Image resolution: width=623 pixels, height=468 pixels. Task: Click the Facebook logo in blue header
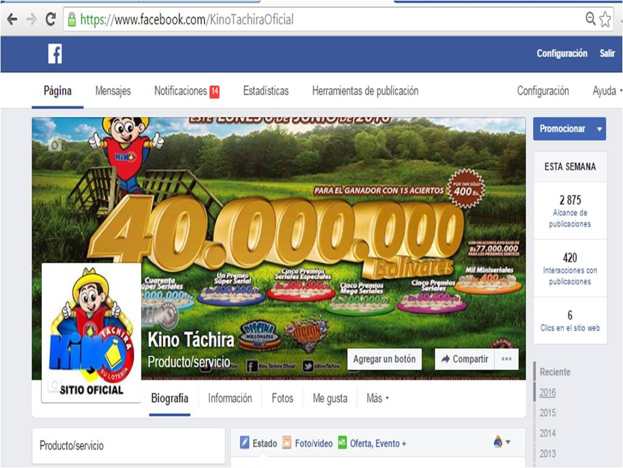[x=55, y=53]
